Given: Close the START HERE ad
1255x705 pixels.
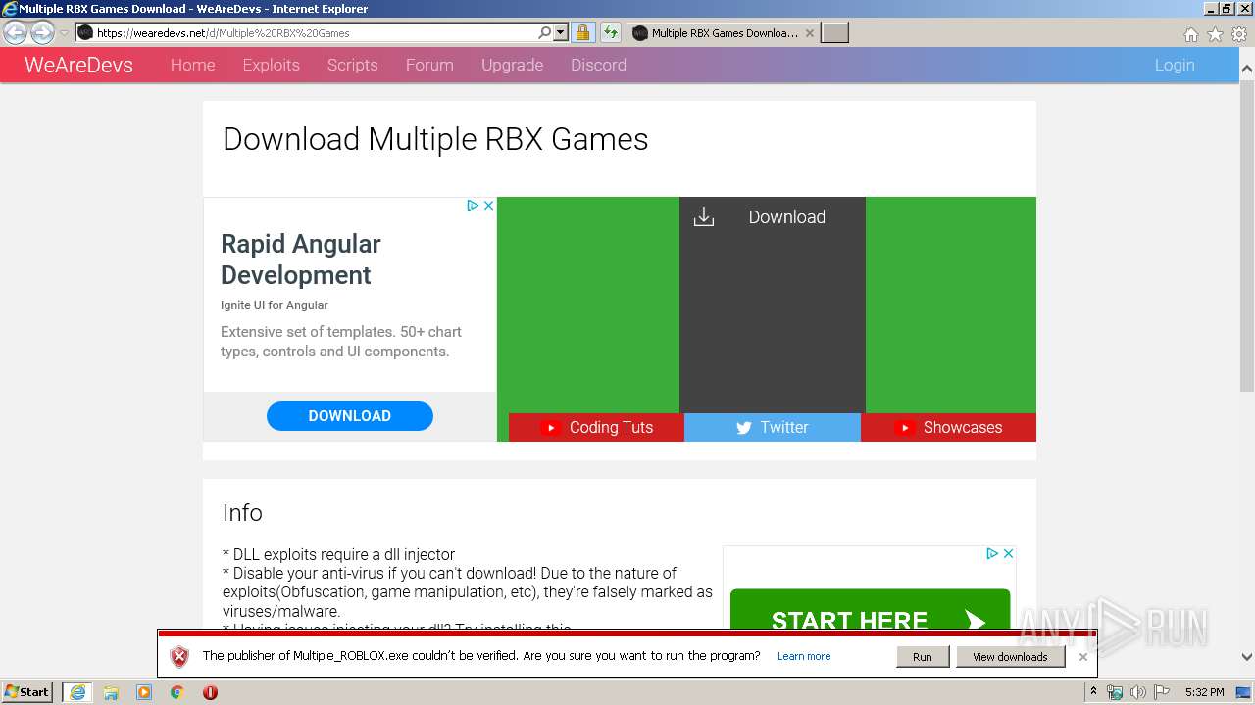Looking at the screenshot, I should coord(1008,554).
